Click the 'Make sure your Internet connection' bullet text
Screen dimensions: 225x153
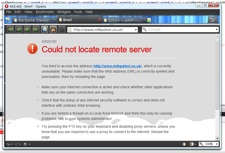click(107, 90)
